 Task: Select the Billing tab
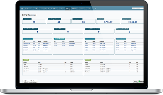pos(68,9)
